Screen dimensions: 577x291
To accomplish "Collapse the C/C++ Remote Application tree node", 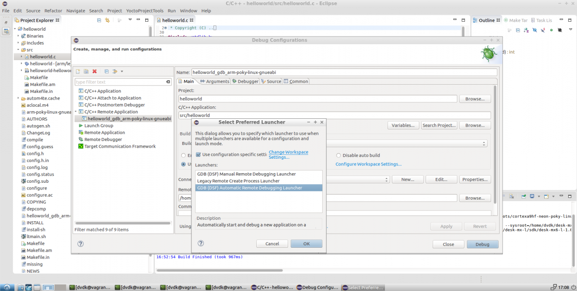I will tap(76, 112).
